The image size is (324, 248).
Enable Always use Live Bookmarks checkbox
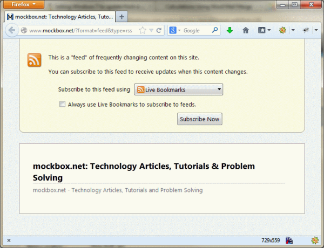tap(62, 104)
